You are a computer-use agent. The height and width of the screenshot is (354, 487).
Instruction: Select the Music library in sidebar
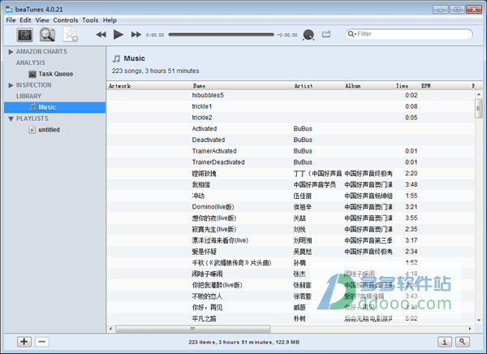(x=55, y=107)
